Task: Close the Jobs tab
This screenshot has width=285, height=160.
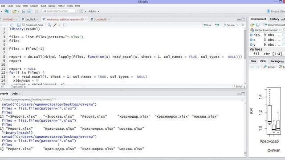Action: (20, 94)
